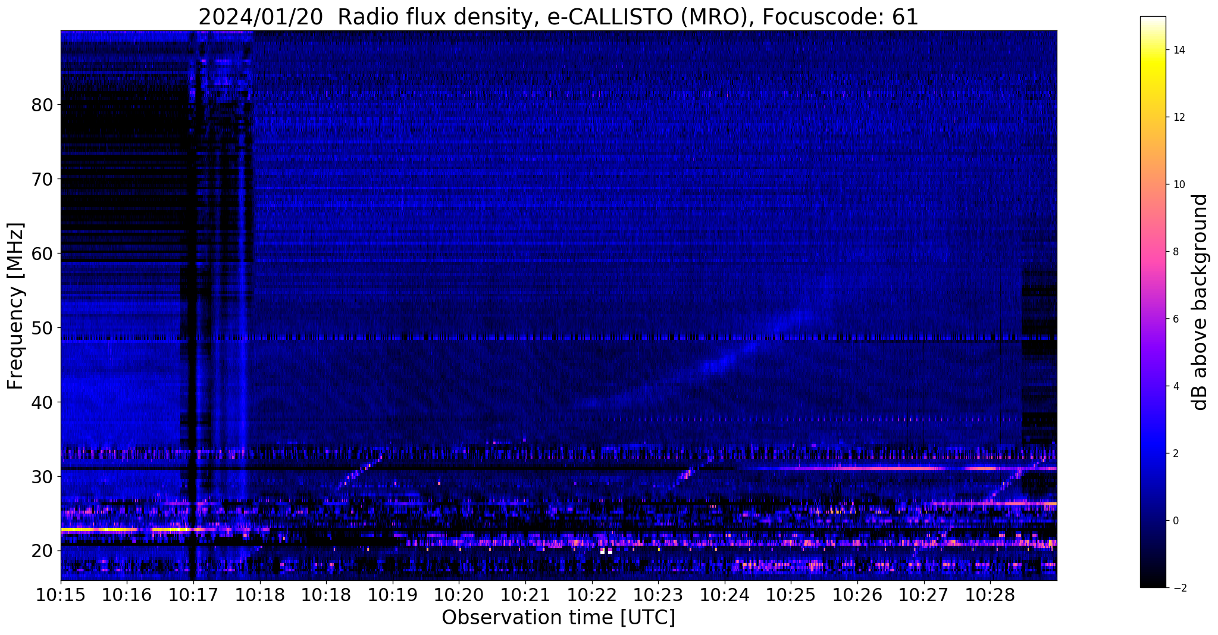Click the 10:20 time tick label
Viewport: 1218px width, 635px height.
coord(459,595)
